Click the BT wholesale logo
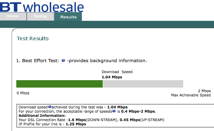 42,7
